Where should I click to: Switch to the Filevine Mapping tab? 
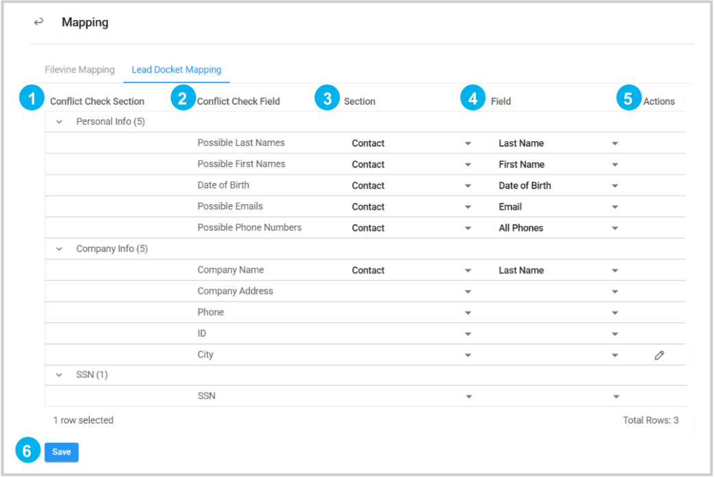(80, 70)
